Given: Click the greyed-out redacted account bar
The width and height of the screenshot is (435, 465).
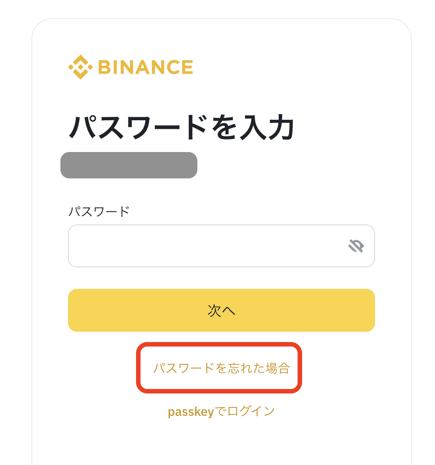Looking at the screenshot, I should click(129, 165).
